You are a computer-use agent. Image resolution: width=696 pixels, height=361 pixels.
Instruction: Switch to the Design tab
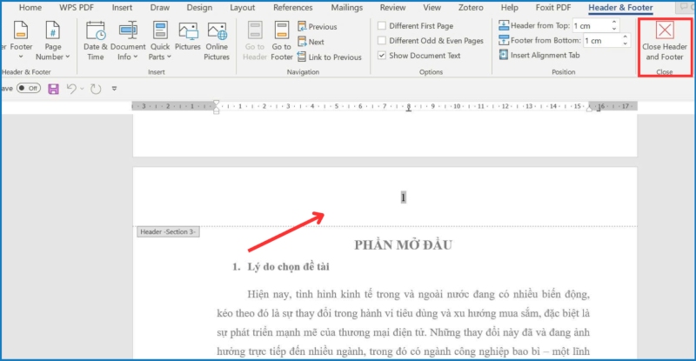pyautogui.click(x=199, y=8)
